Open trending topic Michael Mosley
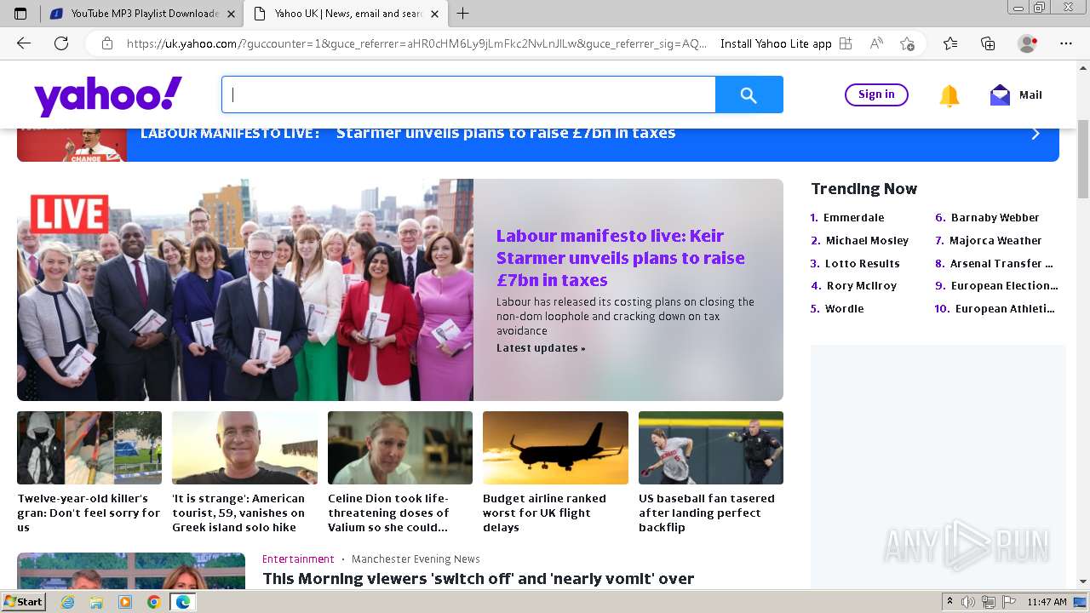 [867, 241]
